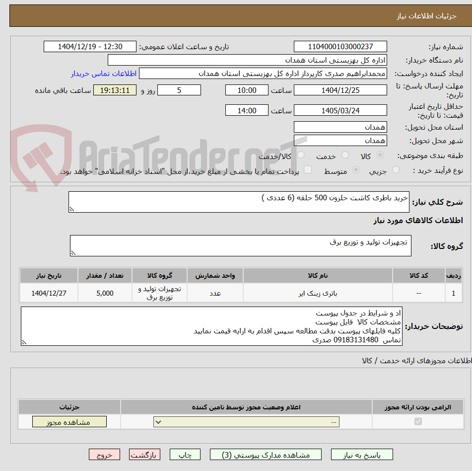The height and width of the screenshot is (471, 472).
Task: Click the کد کالا column header
Action: click(418, 275)
